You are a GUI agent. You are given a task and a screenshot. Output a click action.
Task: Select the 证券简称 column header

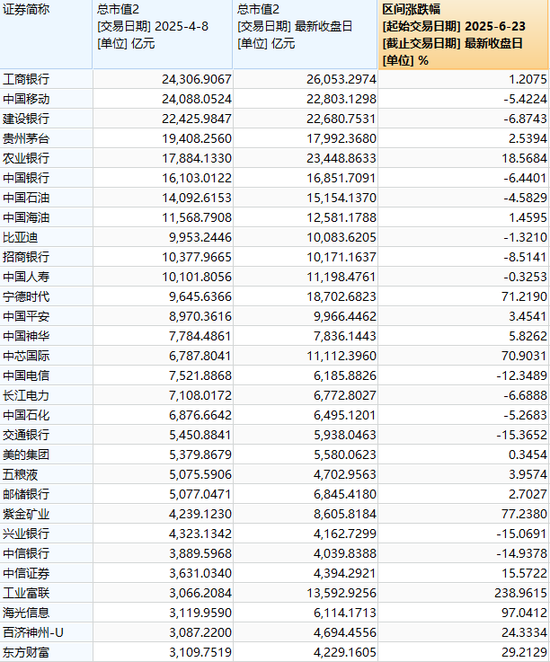[46, 34]
